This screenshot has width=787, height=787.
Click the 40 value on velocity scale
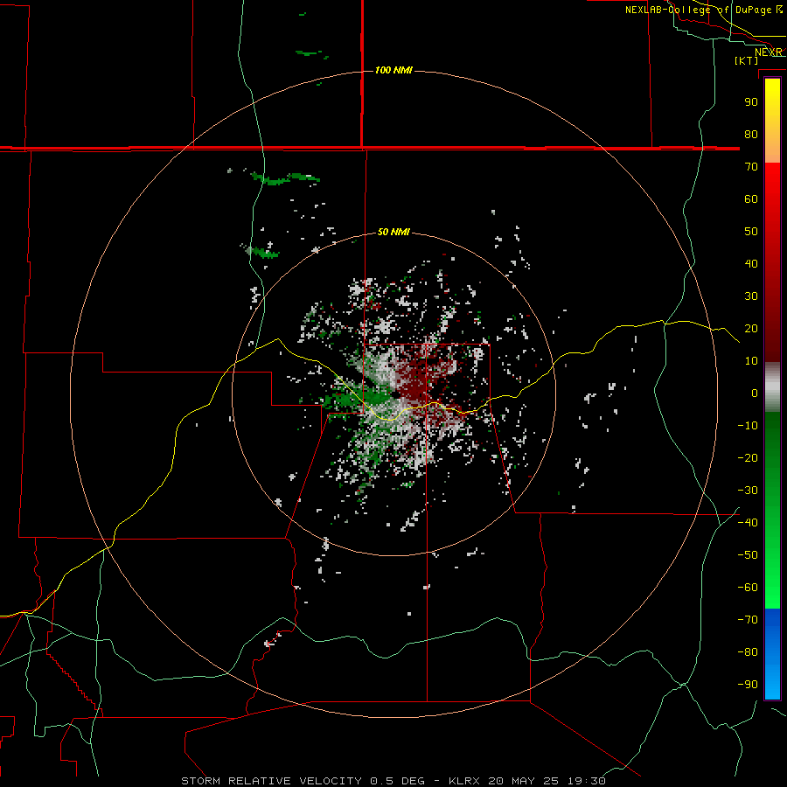[751, 264]
